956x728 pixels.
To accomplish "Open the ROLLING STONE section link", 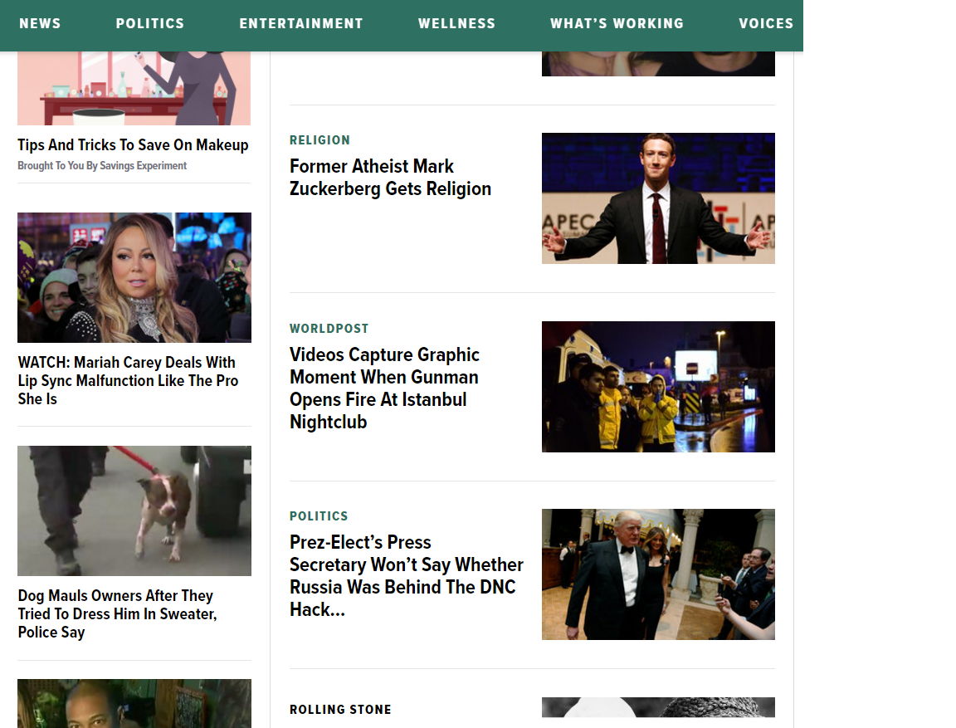I will [340, 710].
